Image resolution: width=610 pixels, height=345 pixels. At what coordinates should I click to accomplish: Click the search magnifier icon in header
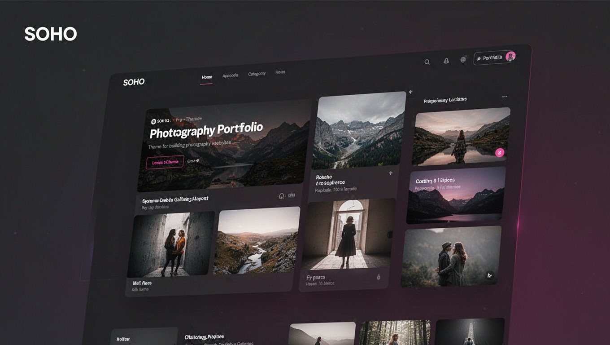427,62
